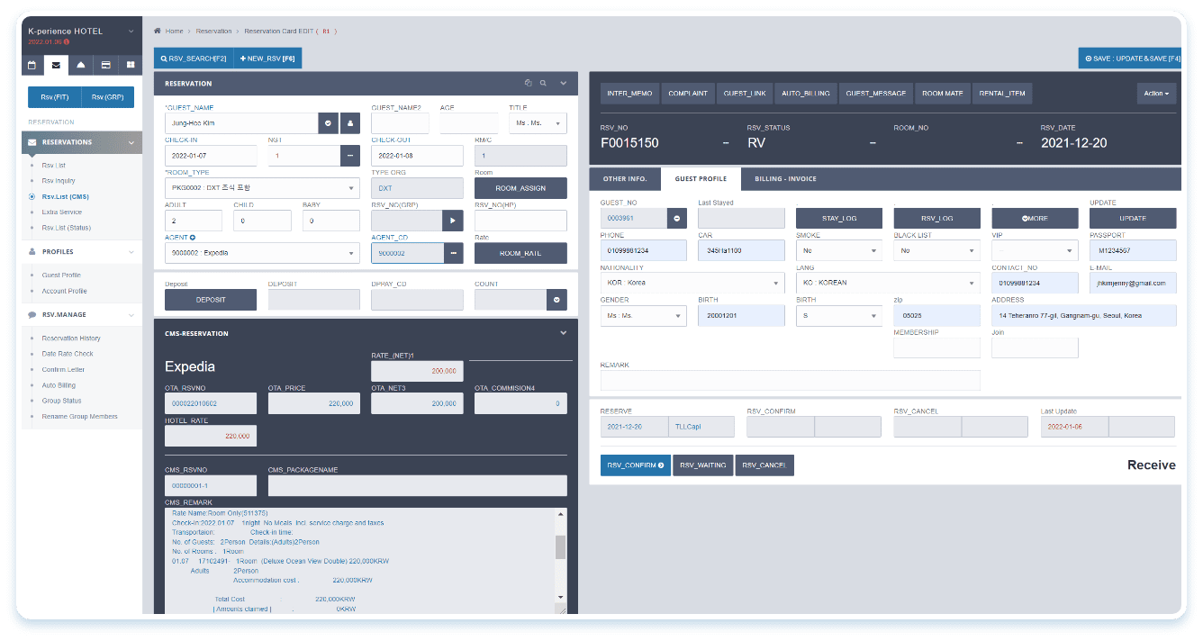Collapse the CMS-Reservation panel chevron
The height and width of the screenshot is (641, 1203).
tap(564, 333)
